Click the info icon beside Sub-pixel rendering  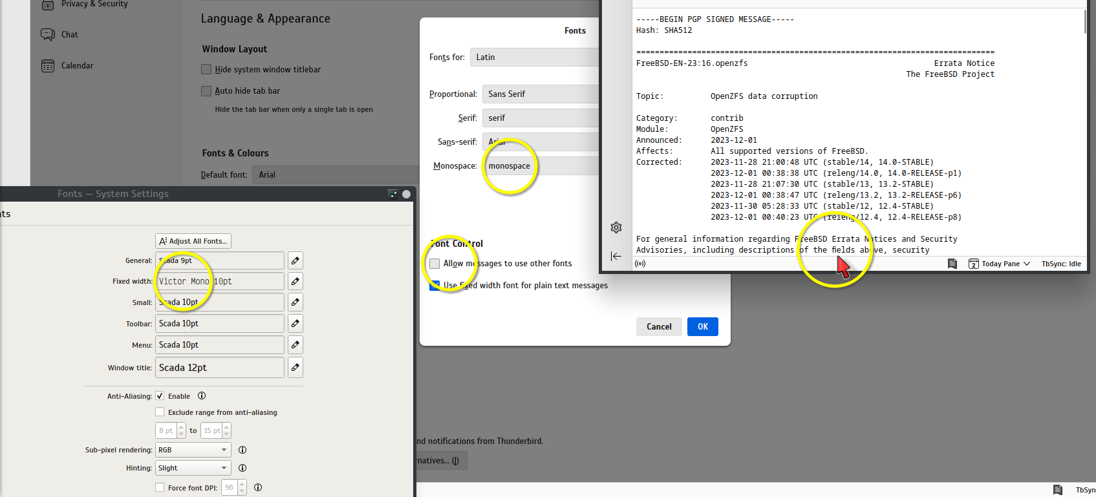[242, 450]
